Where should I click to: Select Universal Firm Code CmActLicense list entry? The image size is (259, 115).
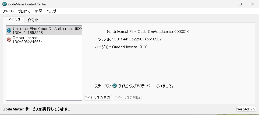click(x=46, y=30)
